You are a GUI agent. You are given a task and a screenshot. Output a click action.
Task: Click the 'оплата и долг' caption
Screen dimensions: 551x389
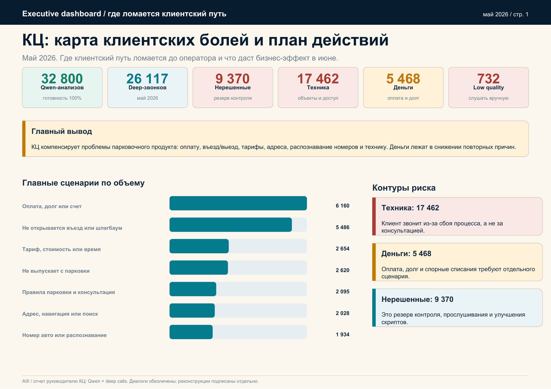(403, 98)
